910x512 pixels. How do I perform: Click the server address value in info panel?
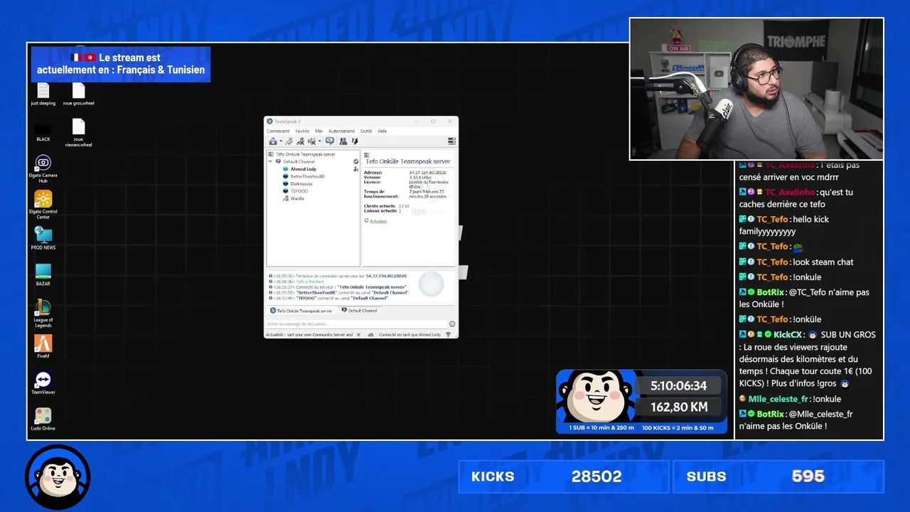[428, 173]
